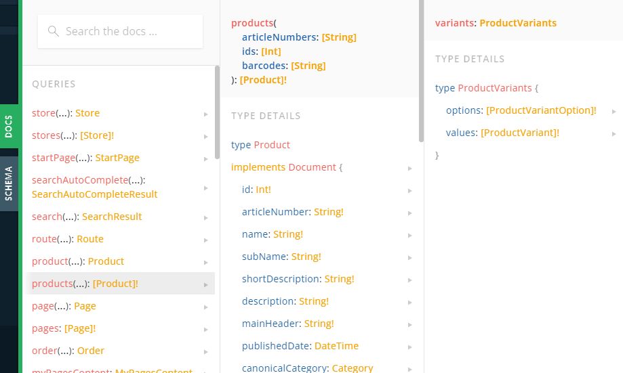623x373 pixels.
Task: Expand the description field arrow
Action: pyautogui.click(x=409, y=303)
